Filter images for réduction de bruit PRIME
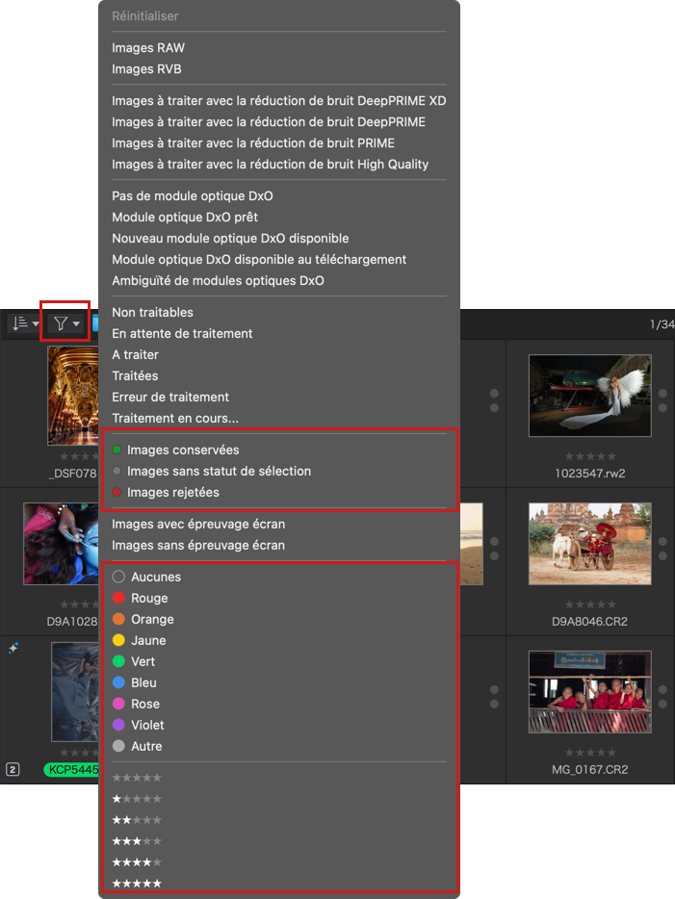The height and width of the screenshot is (899, 675). (x=253, y=143)
